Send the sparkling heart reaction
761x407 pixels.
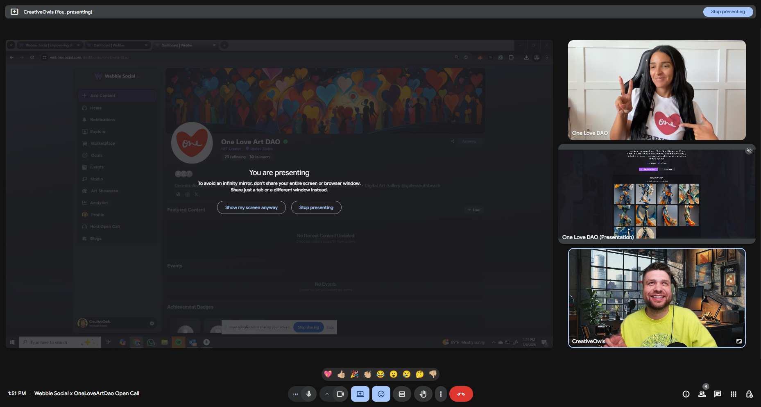(328, 374)
